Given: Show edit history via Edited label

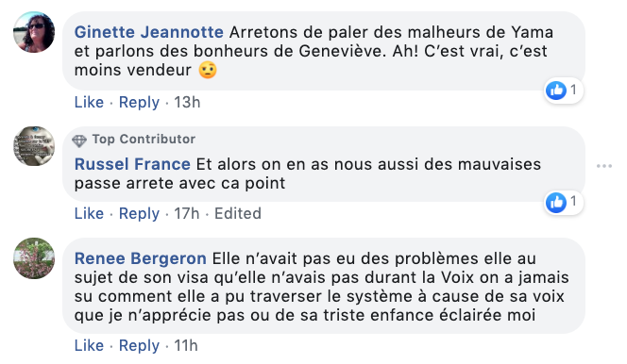Looking at the screenshot, I should pyautogui.click(x=238, y=213).
